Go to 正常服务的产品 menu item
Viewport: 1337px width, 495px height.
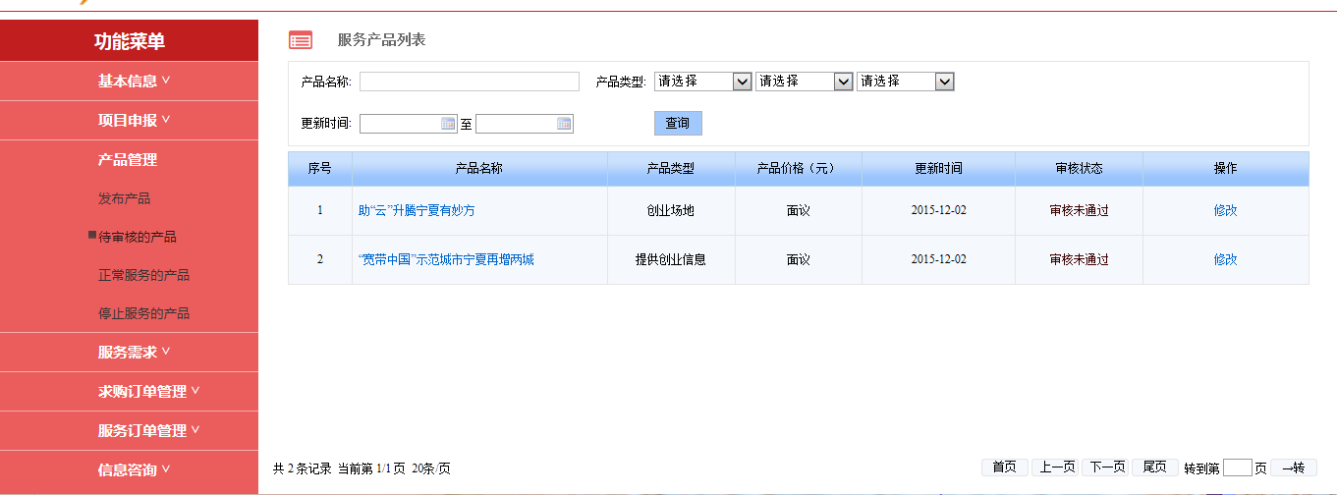(x=143, y=275)
